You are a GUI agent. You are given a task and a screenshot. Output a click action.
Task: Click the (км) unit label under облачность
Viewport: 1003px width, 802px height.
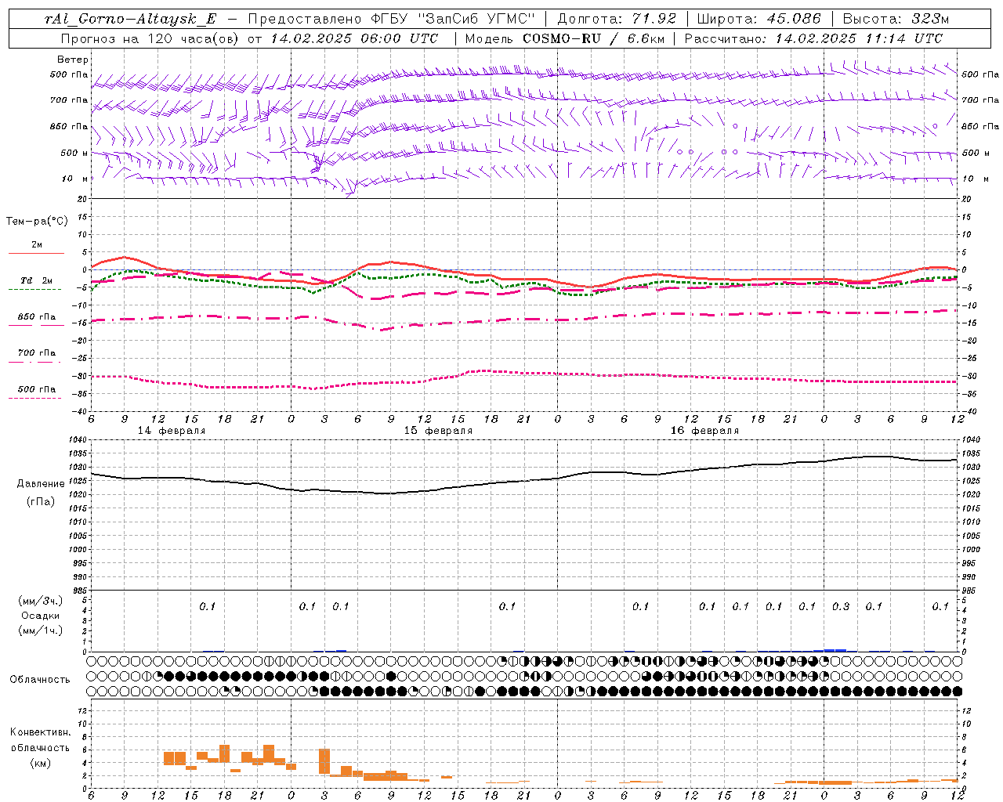tap(41, 763)
